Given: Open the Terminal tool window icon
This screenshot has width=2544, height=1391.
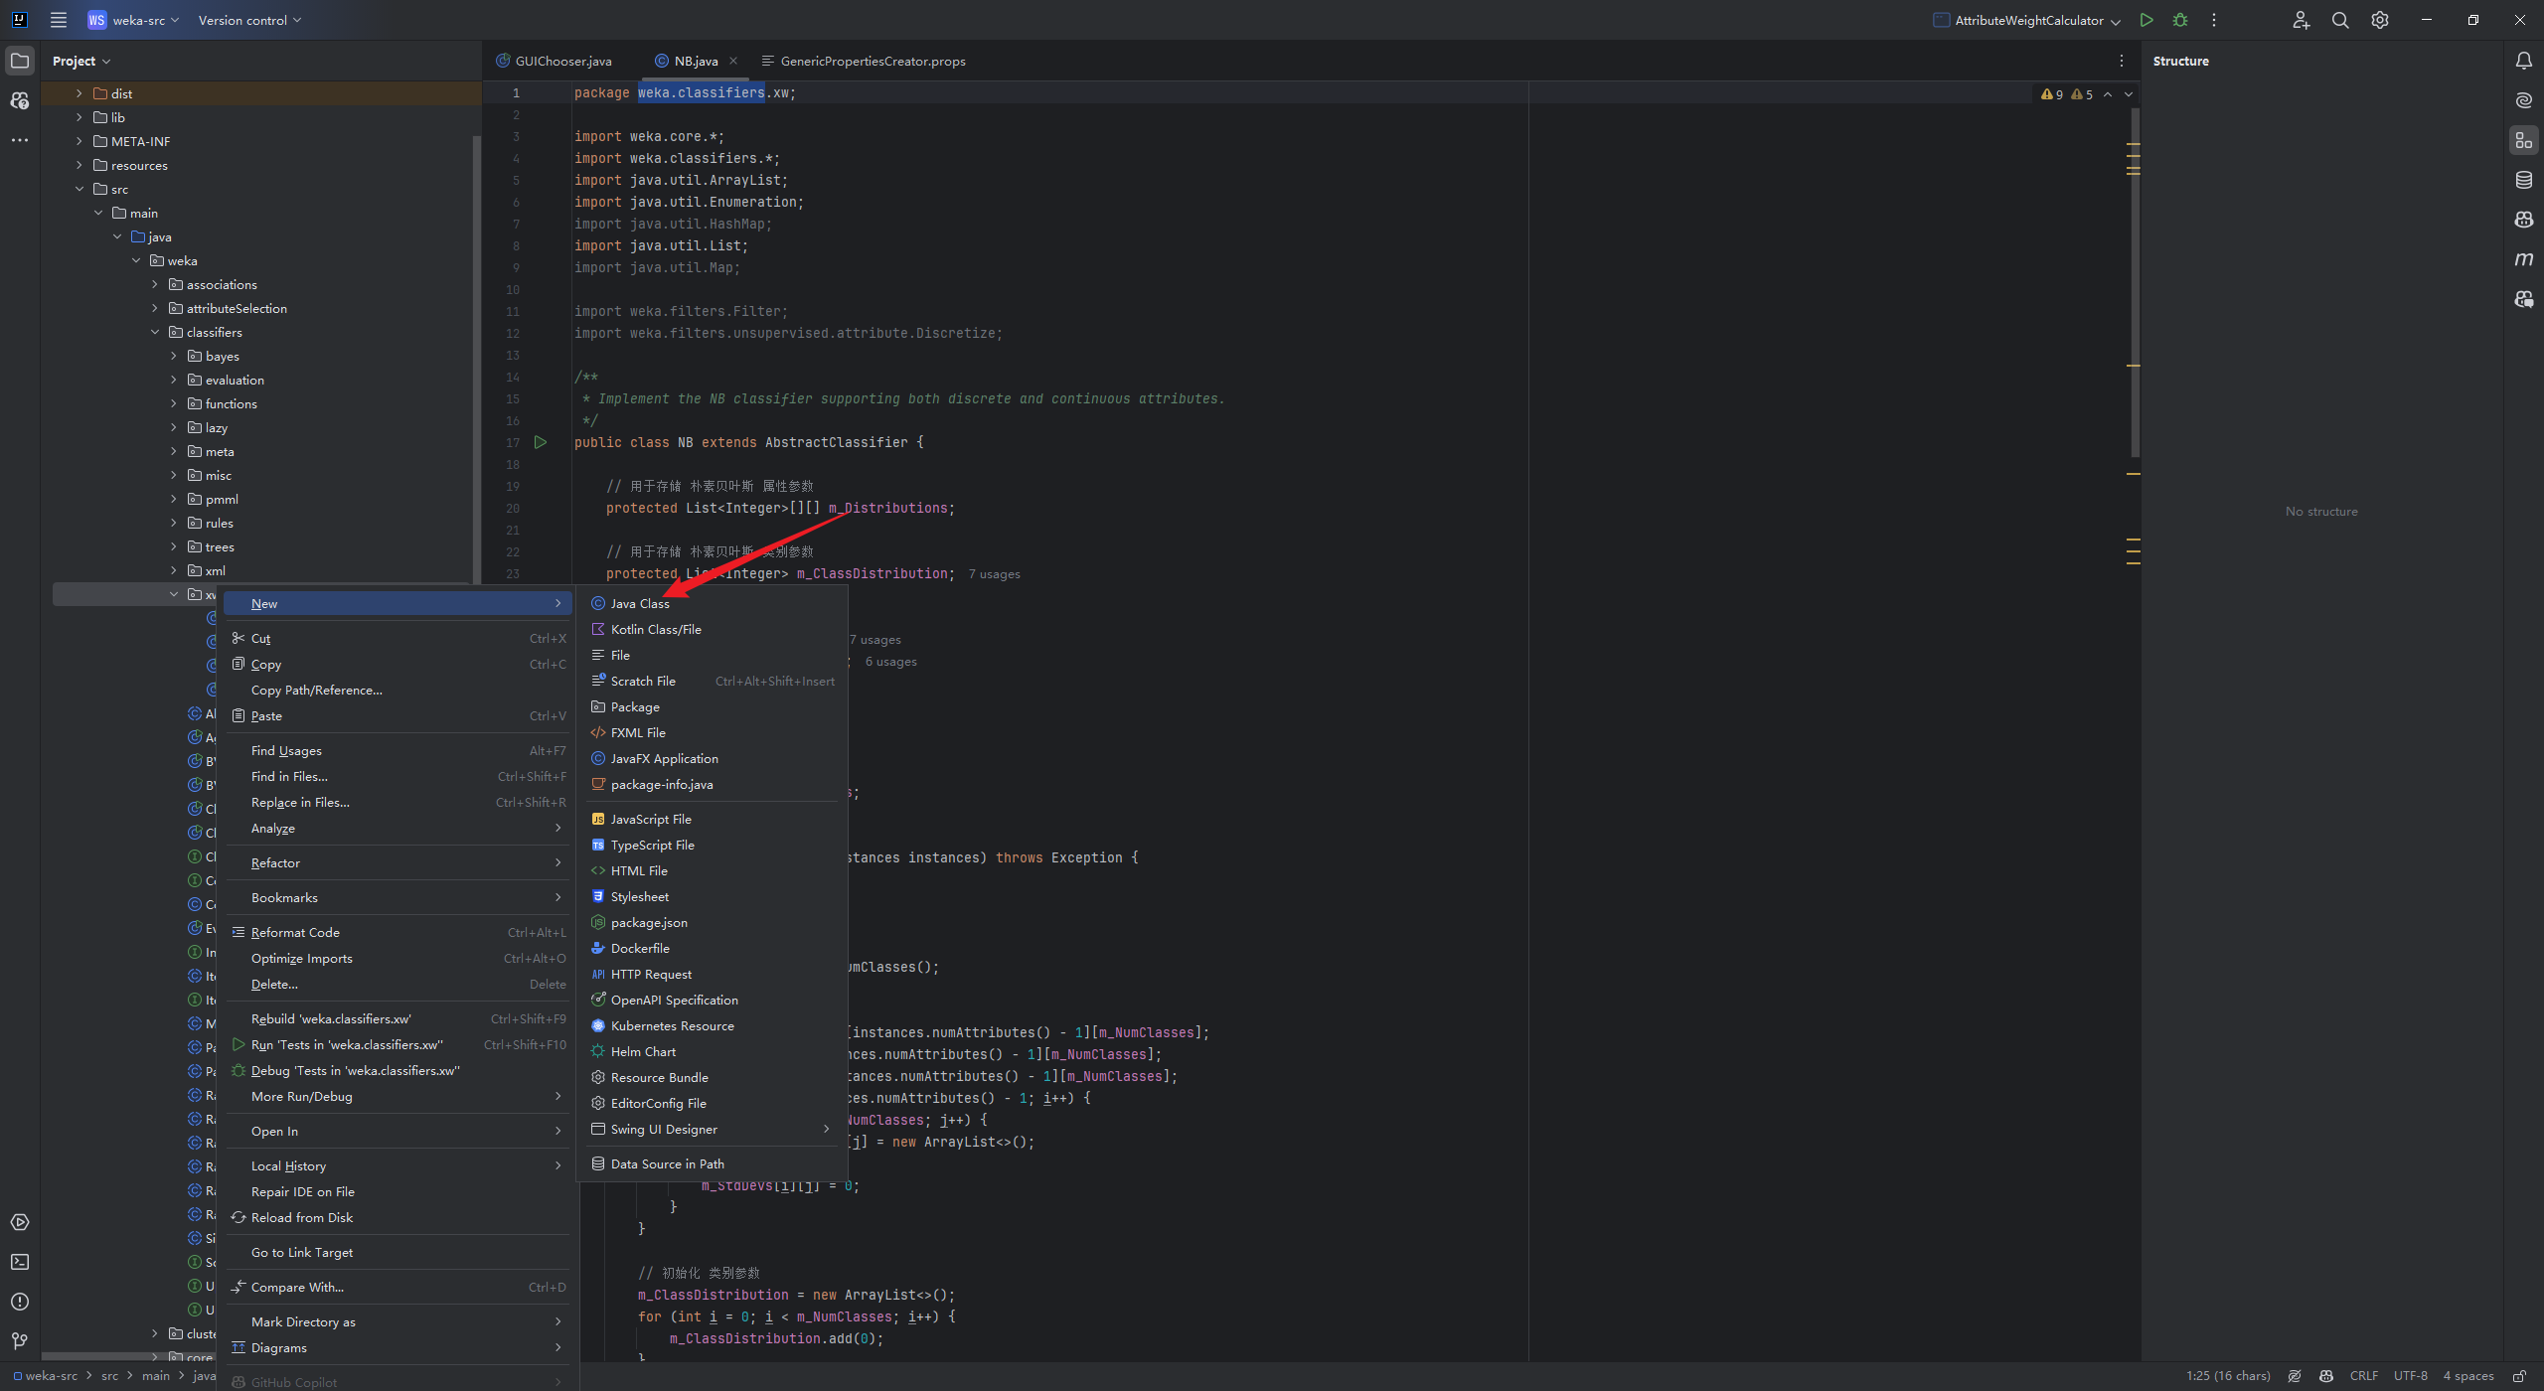Looking at the screenshot, I should 20,1262.
